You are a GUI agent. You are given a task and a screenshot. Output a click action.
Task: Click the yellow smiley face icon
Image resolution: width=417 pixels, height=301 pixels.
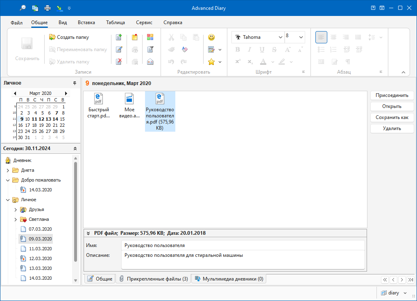click(x=211, y=37)
